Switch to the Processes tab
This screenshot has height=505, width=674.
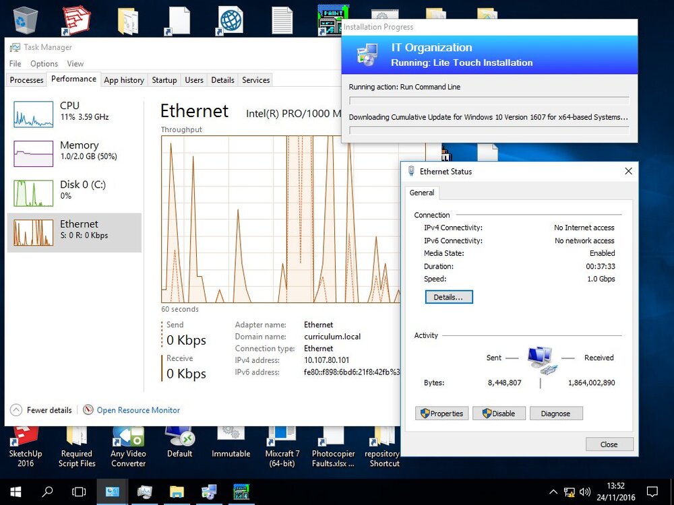[27, 80]
